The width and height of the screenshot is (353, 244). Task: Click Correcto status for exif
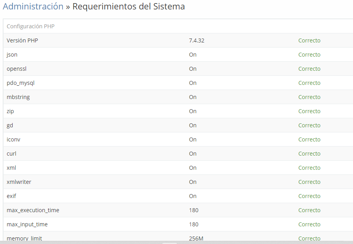coord(309,196)
